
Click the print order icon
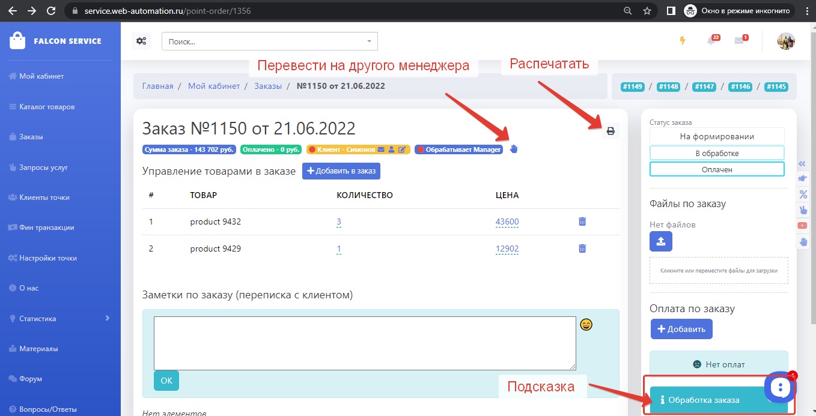coord(610,131)
